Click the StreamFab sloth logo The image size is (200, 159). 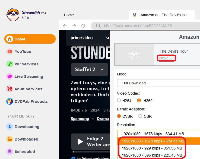click(x=13, y=15)
